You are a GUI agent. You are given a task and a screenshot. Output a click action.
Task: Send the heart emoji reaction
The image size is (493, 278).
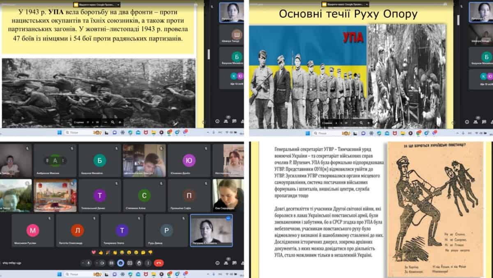pos(94,253)
